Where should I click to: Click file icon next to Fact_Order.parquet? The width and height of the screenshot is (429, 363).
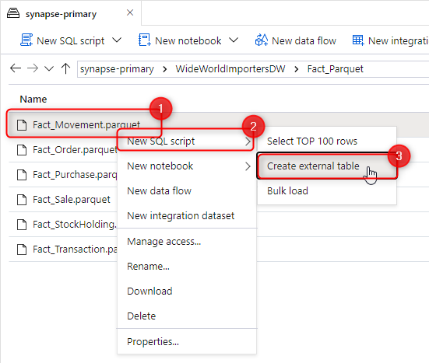(x=22, y=150)
